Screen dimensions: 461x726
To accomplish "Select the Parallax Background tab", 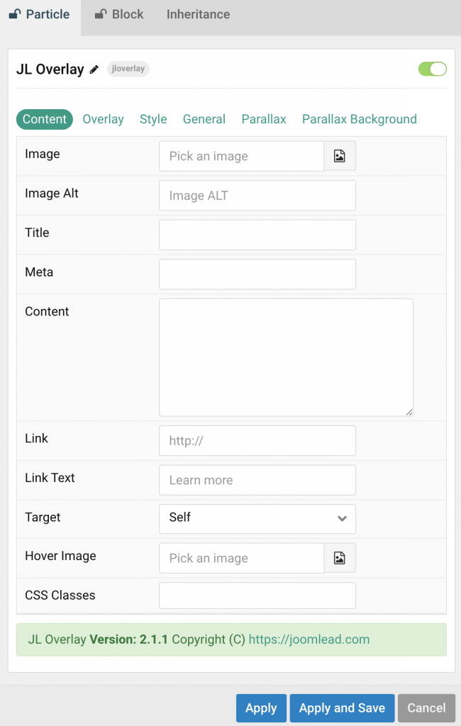I will point(359,119).
